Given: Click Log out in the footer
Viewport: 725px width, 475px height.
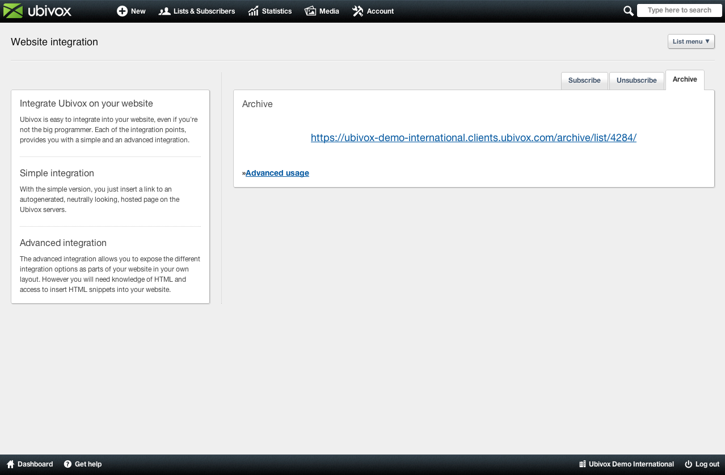Looking at the screenshot, I should pos(702,464).
